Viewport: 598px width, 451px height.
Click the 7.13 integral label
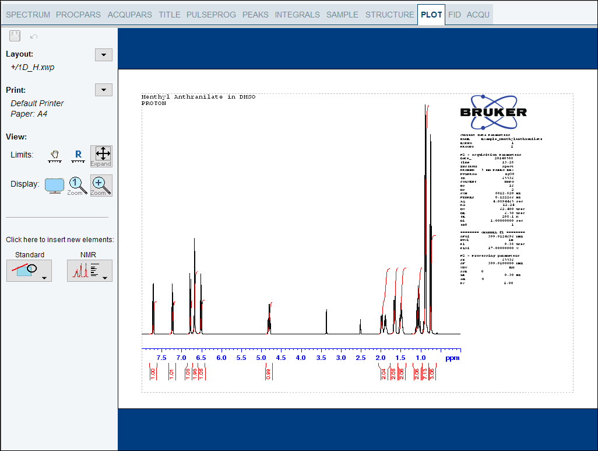coord(425,374)
